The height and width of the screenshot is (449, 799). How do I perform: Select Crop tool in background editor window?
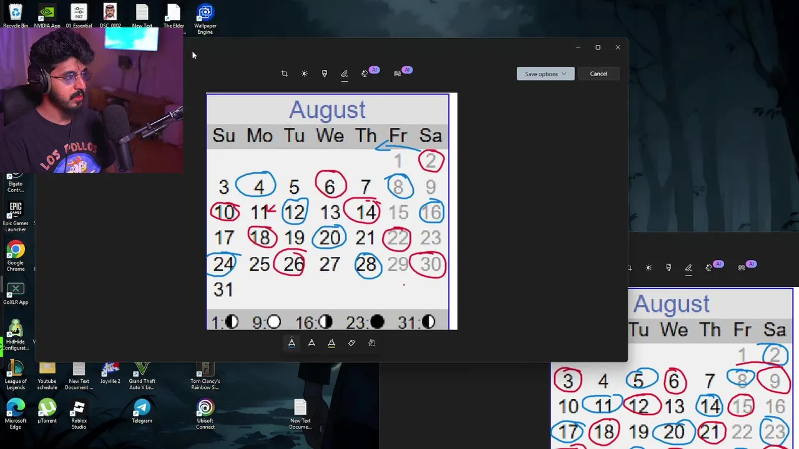coord(629,268)
